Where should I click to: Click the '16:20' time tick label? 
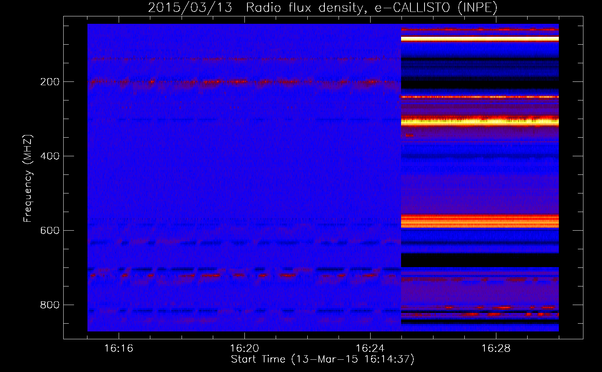click(244, 349)
